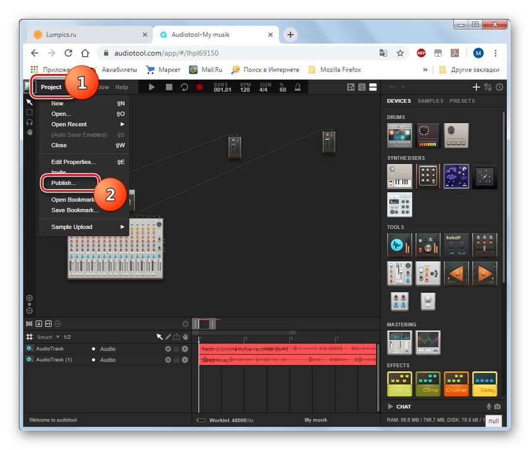Switch to split layout view

tap(373, 87)
